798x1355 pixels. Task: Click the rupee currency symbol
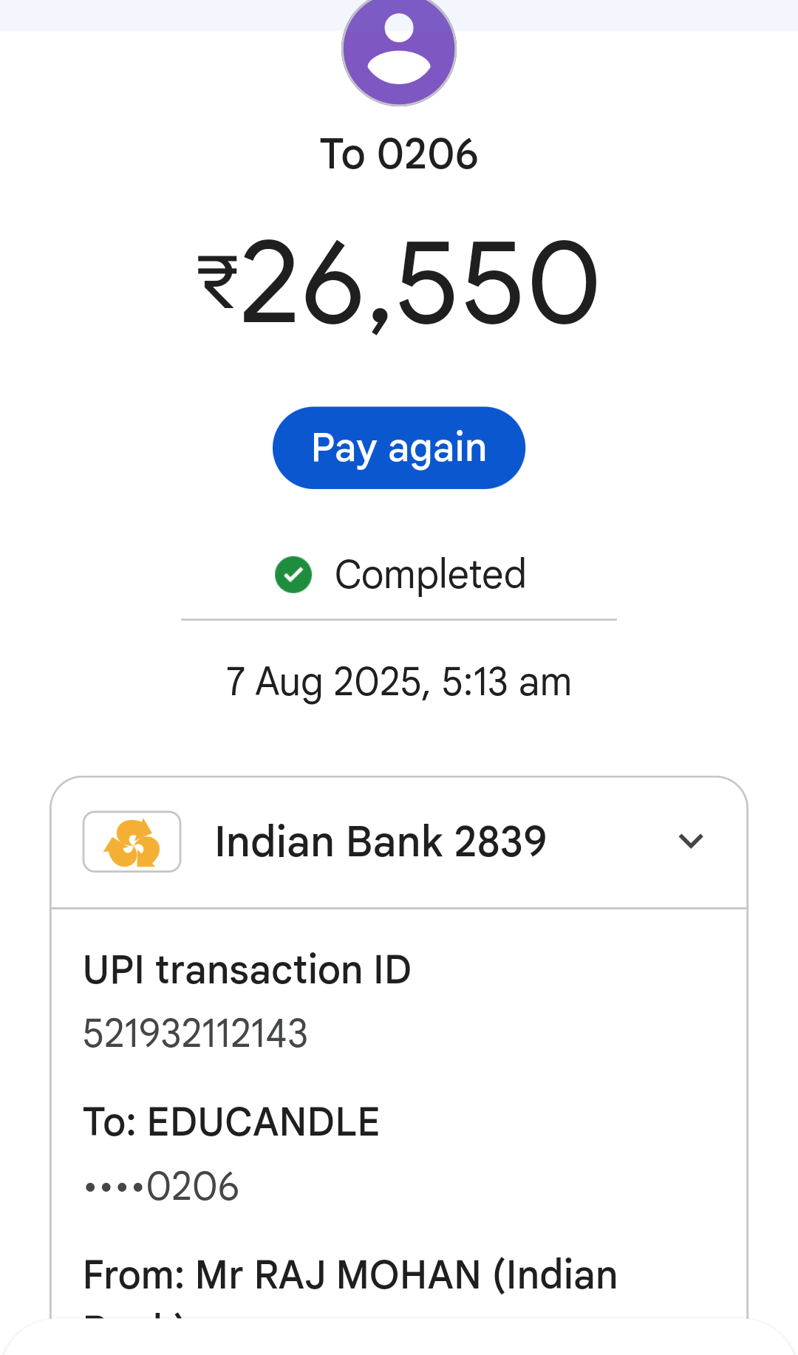[217, 282]
